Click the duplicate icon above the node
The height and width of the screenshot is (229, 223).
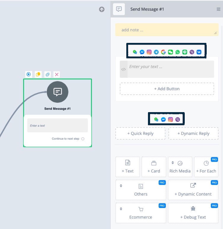click(47, 74)
